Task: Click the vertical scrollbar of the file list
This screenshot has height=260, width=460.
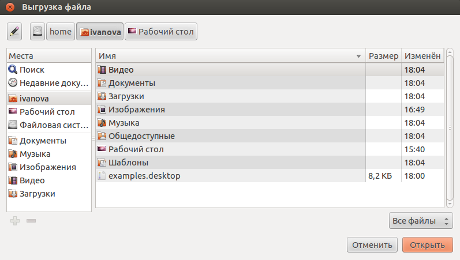Action: click(449, 127)
